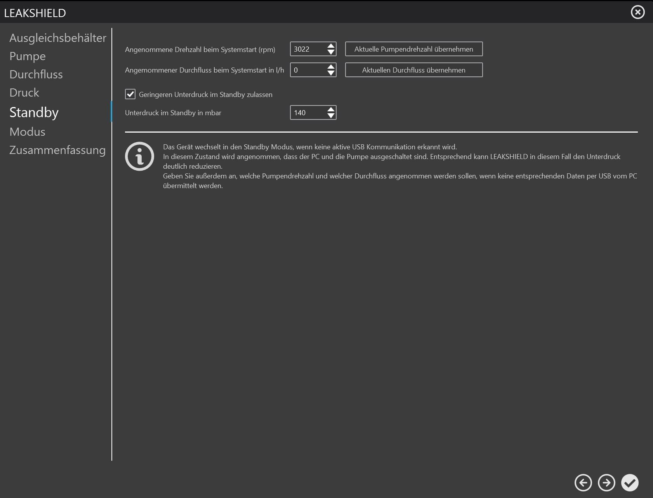Image resolution: width=653 pixels, height=498 pixels.
Task: Click label 'Angemommener Durchfluss beim Systemstart in l/h'
Action: (205, 70)
